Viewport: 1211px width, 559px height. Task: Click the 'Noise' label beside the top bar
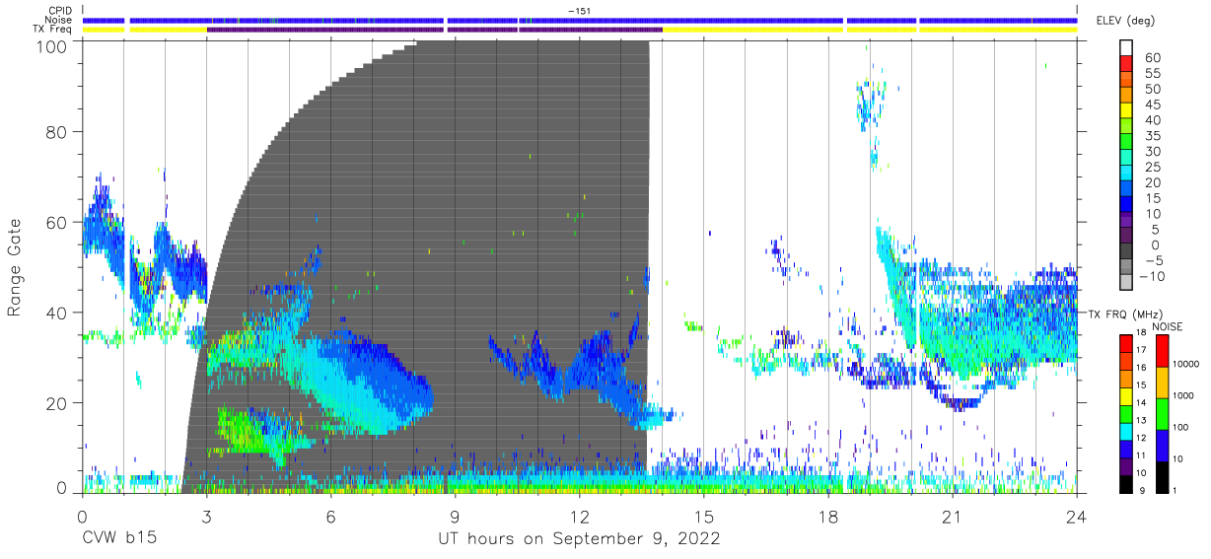point(60,20)
